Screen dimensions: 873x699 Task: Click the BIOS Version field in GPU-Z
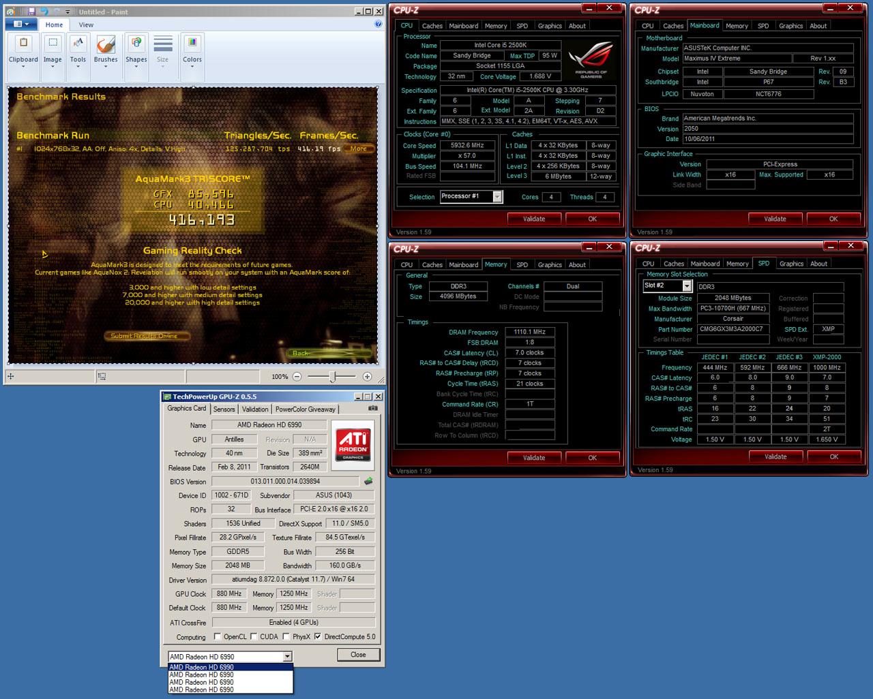285,481
